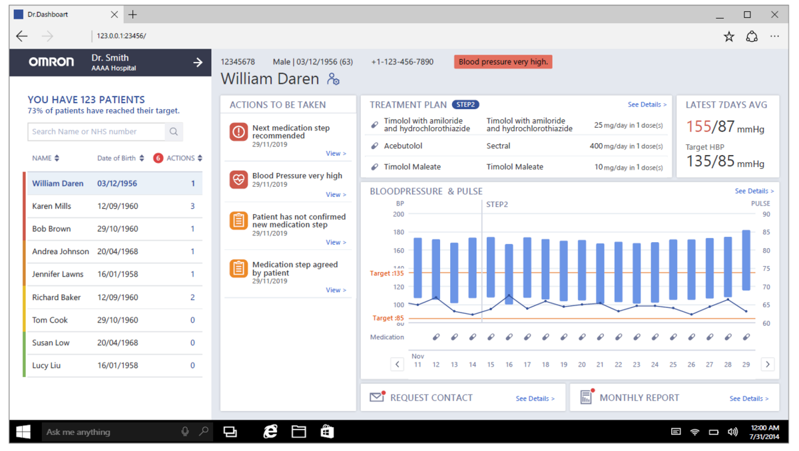799x451 pixels.
Task: Open the Request Contact envelope icon
Action: (x=378, y=397)
